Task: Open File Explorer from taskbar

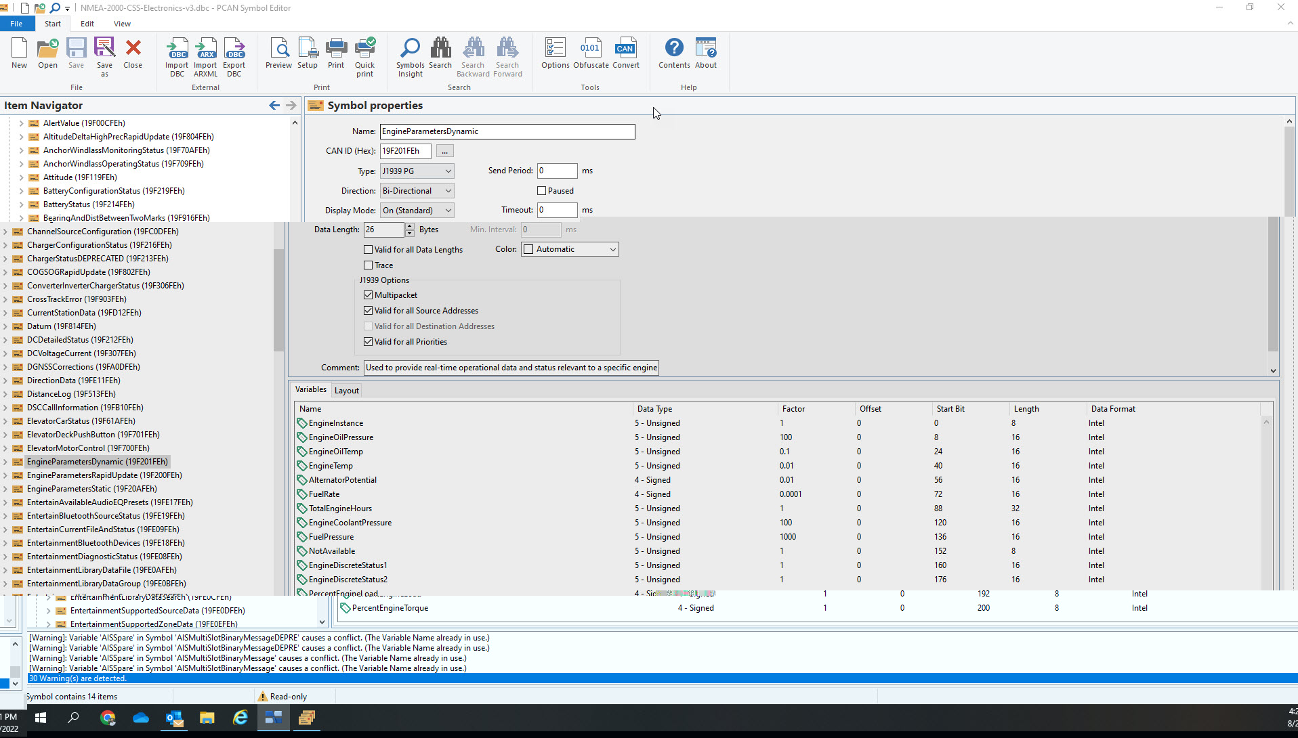Action: pyautogui.click(x=207, y=718)
